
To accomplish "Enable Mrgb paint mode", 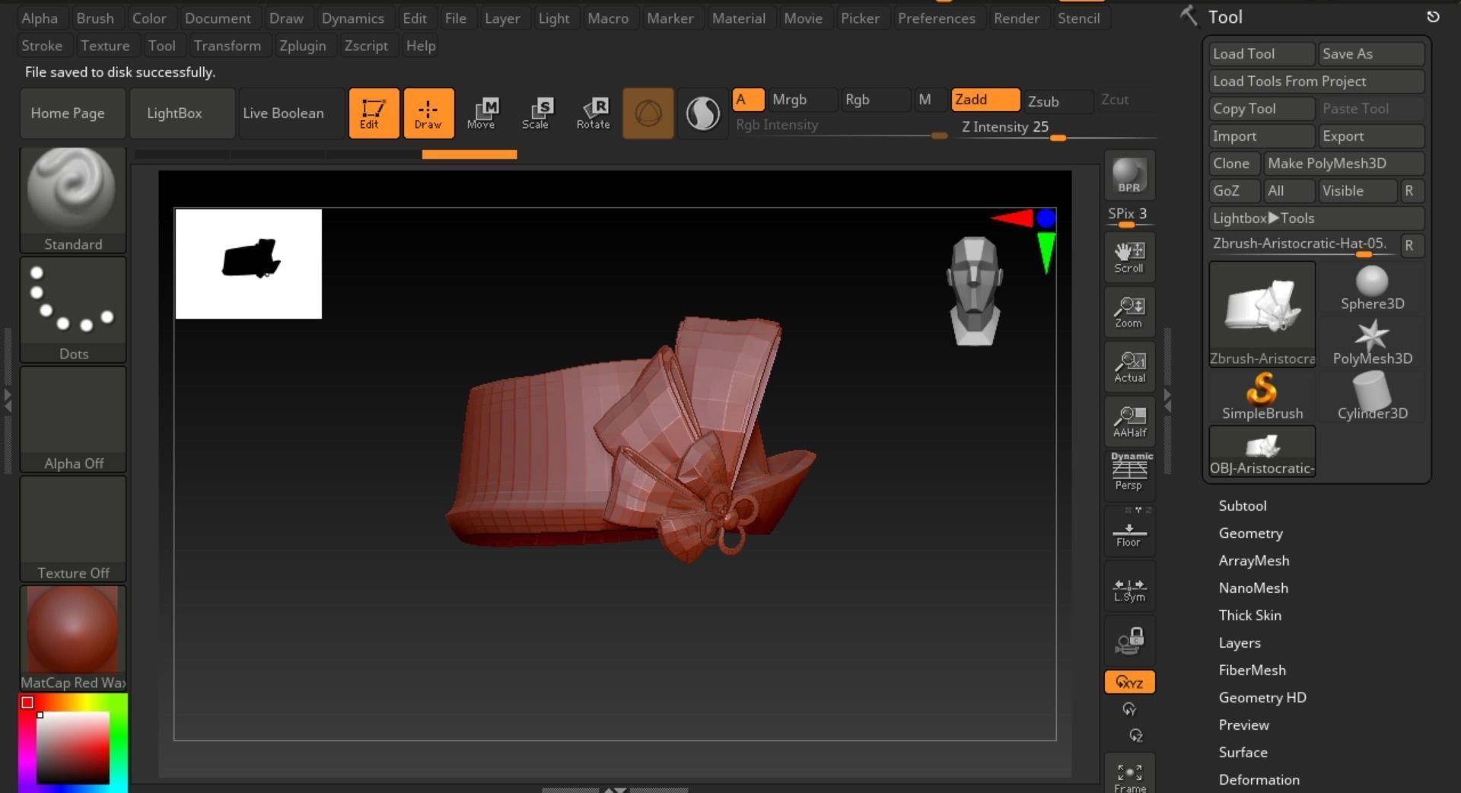I will [801, 100].
